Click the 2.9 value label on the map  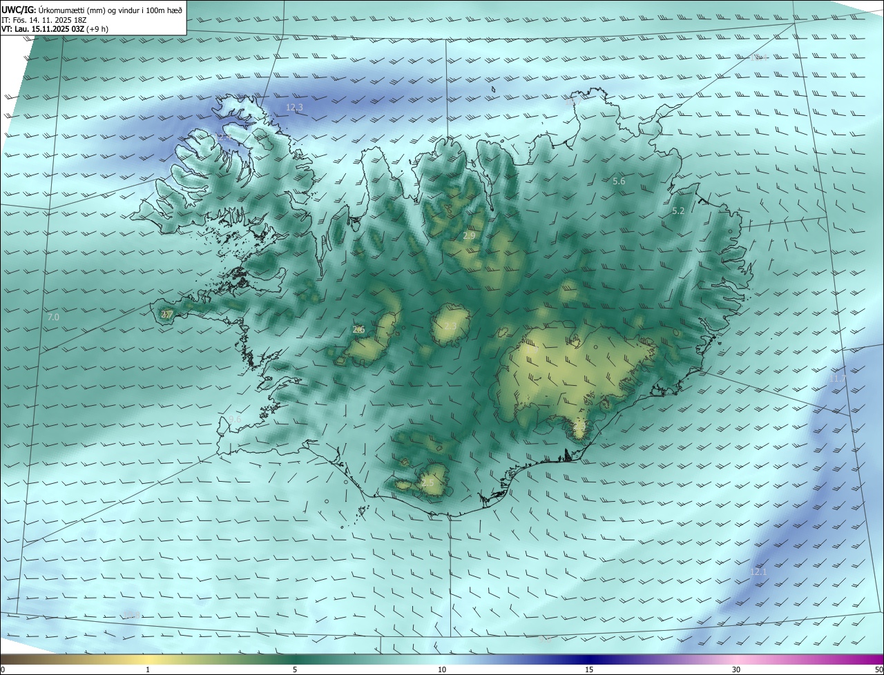point(469,236)
